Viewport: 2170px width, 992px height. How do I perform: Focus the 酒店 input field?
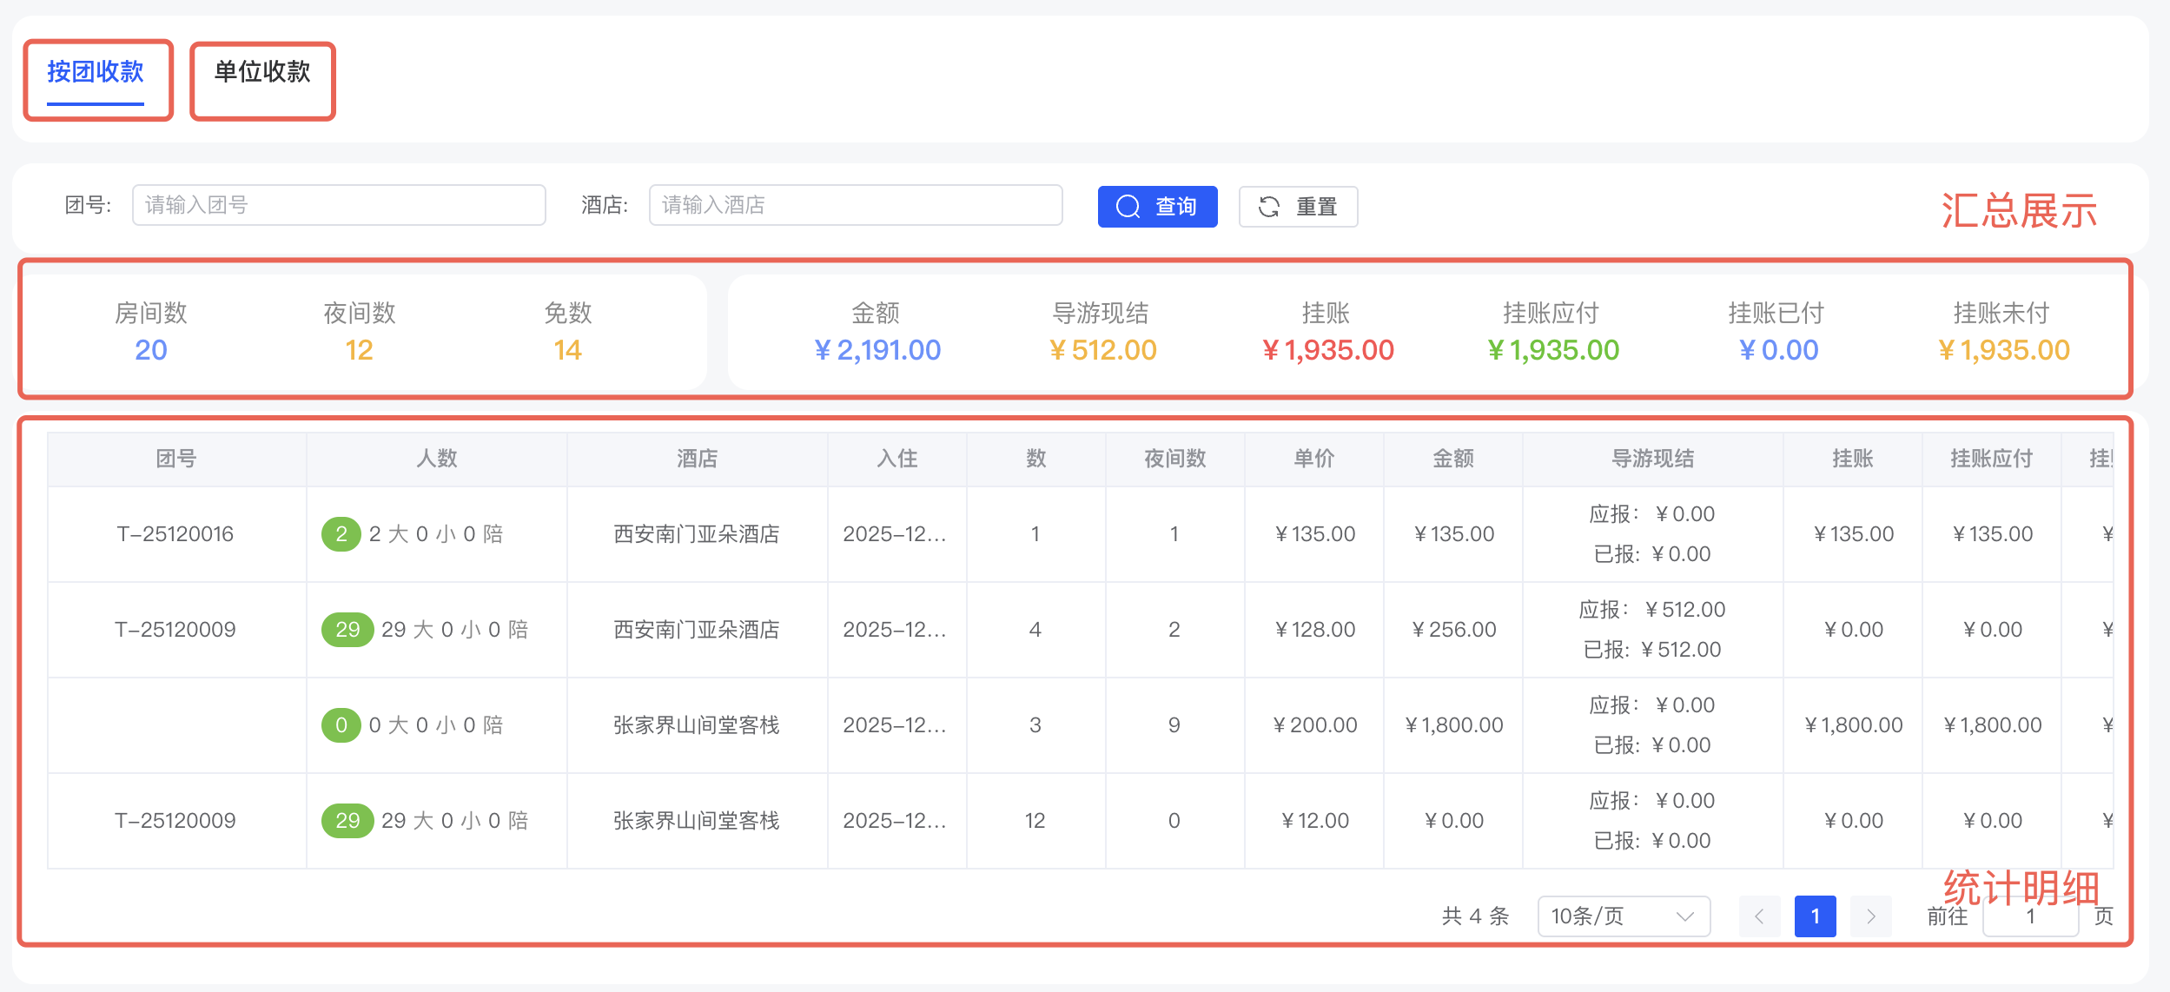(x=855, y=205)
